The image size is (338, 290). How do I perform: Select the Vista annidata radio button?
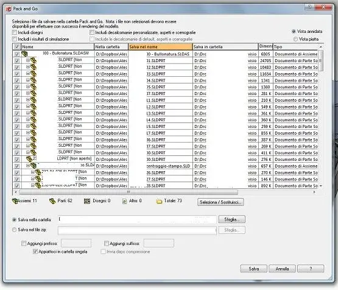pos(294,32)
